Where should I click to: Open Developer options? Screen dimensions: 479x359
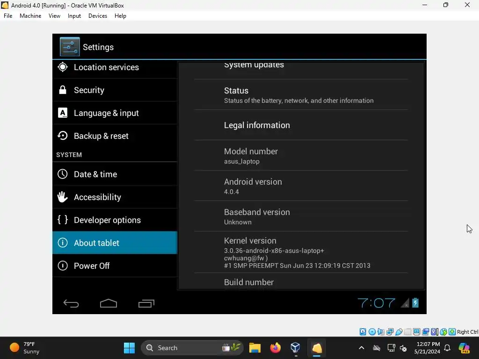[x=115, y=220]
